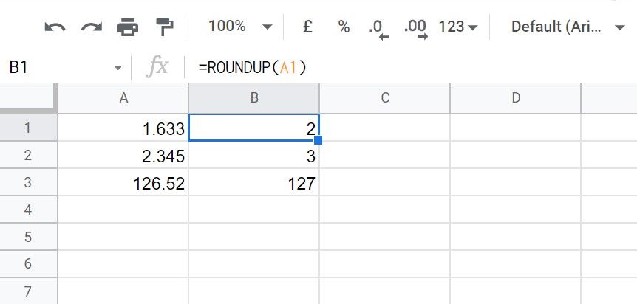Click the Decrease decimal places icon
This screenshot has width=637, height=304.
[378, 30]
